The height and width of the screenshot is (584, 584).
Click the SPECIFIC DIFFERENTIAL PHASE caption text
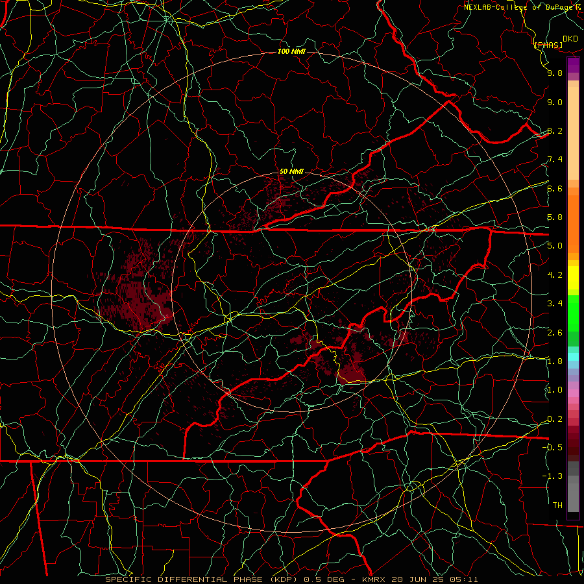(x=185, y=579)
